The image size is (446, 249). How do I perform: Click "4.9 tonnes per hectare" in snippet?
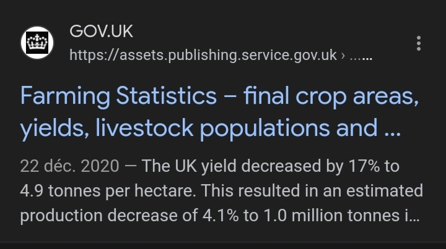[98, 190]
